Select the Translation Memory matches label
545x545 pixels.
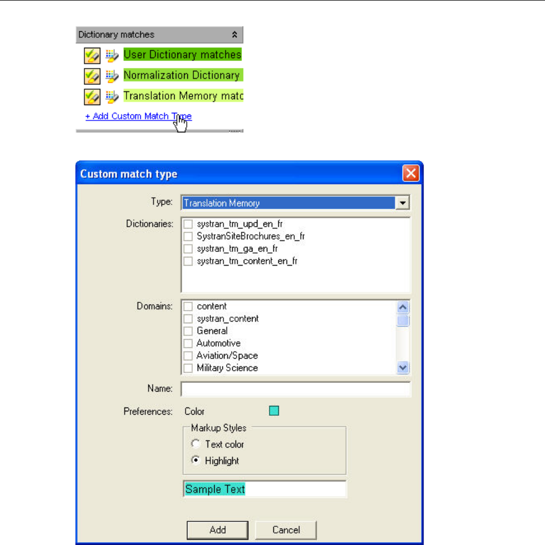pyautogui.click(x=183, y=96)
